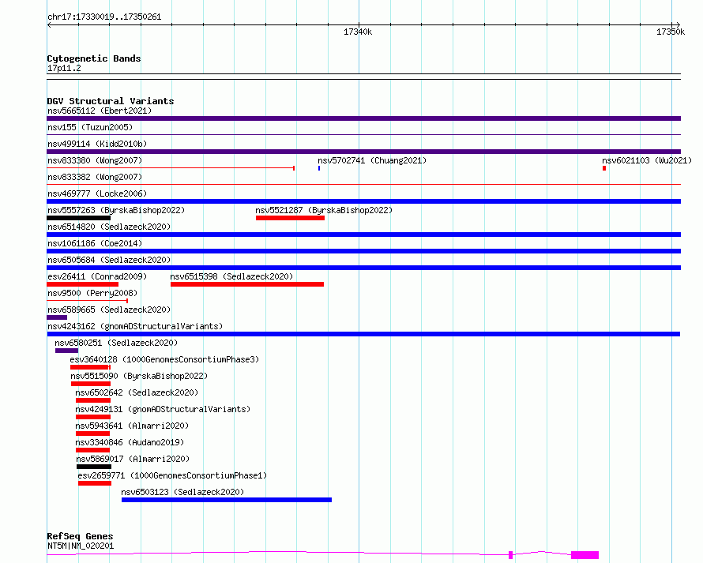Select the purple nsv6580251 variant bar
Image resolution: width=703 pixels, height=563 pixels.
point(67,351)
